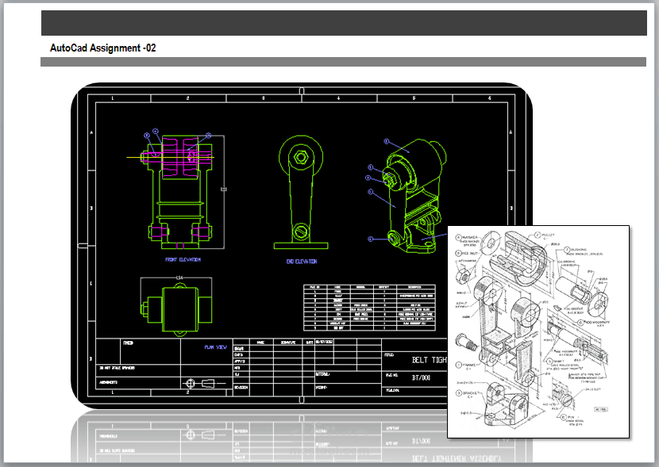
Task: Click balloon callout 1 labeled FRAME
Action: point(457,364)
